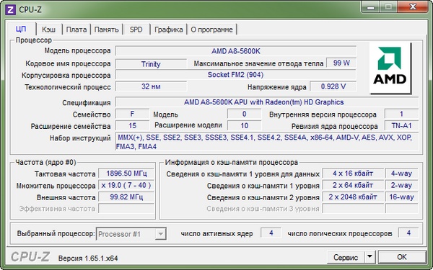Click the 2-way associativity value
This screenshot has height=270, width=433.
tap(401, 185)
